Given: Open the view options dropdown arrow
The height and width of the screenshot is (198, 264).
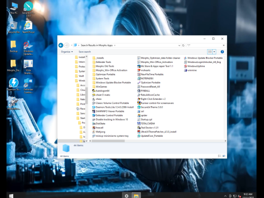Looking at the screenshot, I should pos(214,52).
